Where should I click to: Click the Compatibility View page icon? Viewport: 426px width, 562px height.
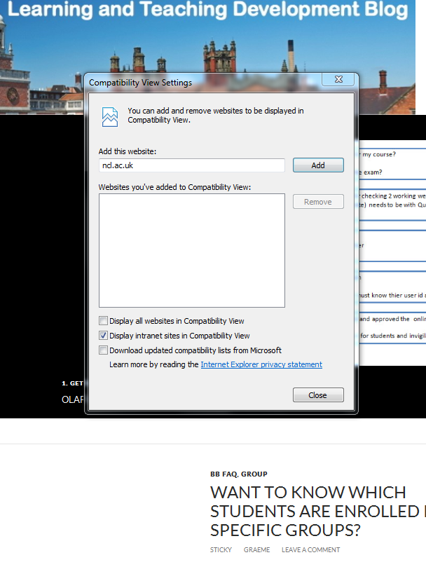click(x=110, y=116)
